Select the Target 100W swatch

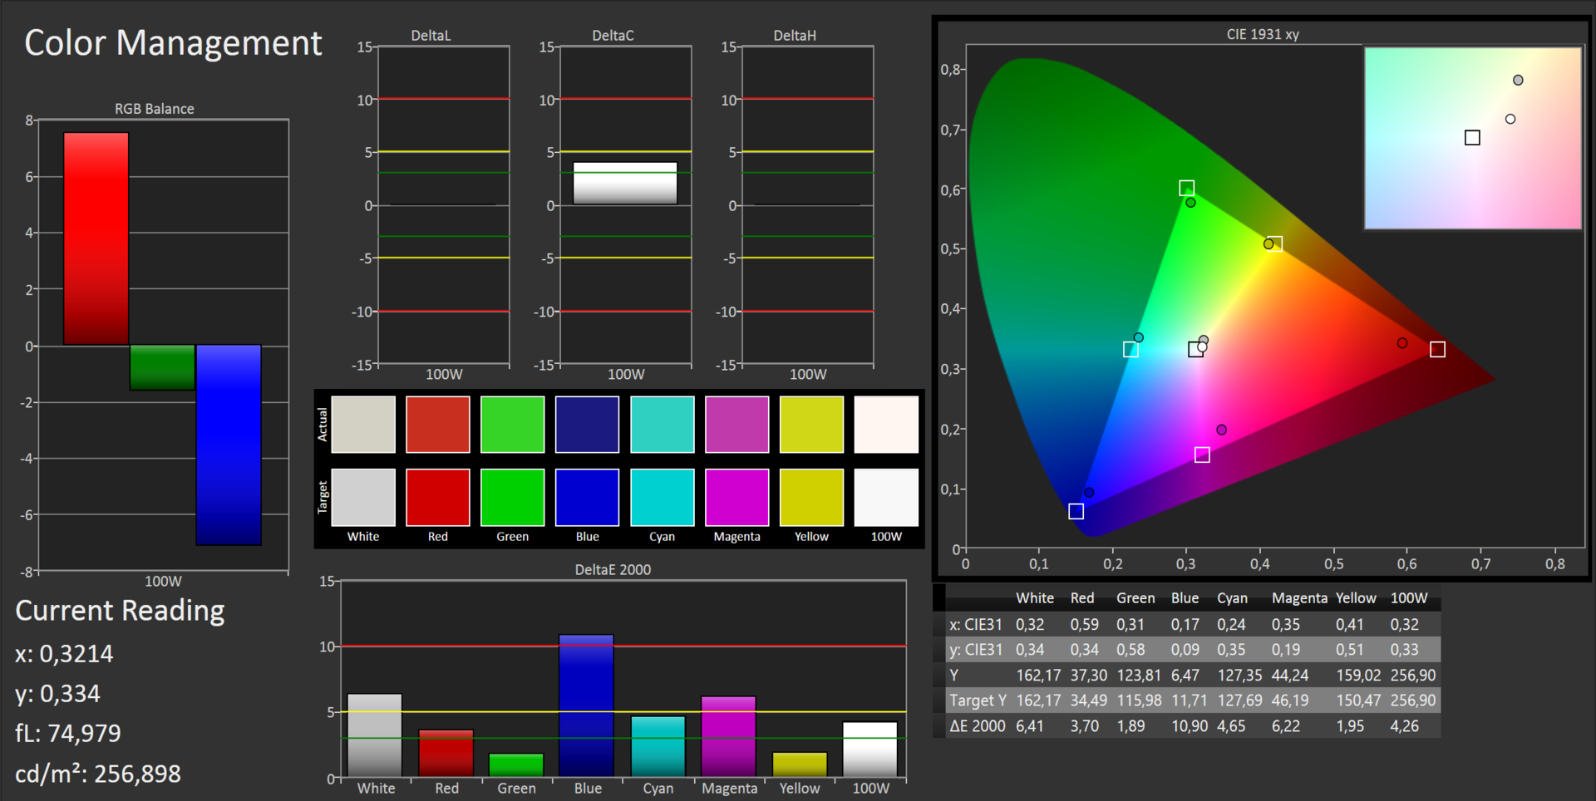pos(887,498)
